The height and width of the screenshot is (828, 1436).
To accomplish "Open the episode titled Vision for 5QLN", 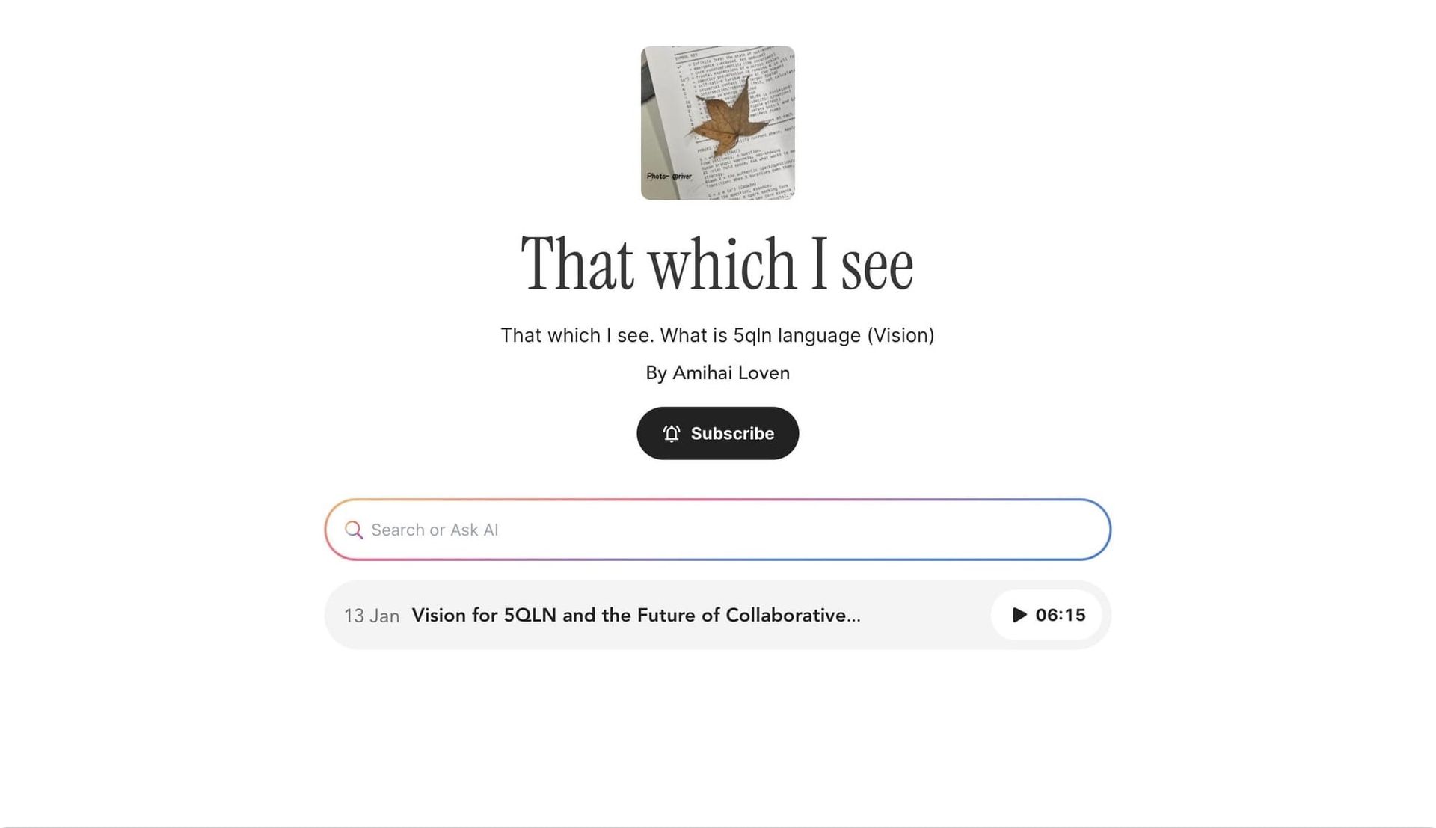I will point(636,615).
